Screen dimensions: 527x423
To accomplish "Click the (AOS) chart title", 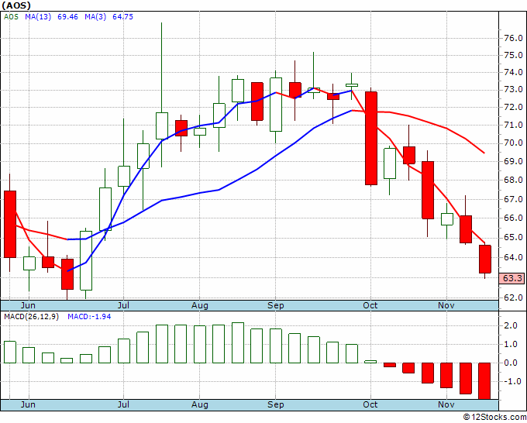I will tap(16, 5).
